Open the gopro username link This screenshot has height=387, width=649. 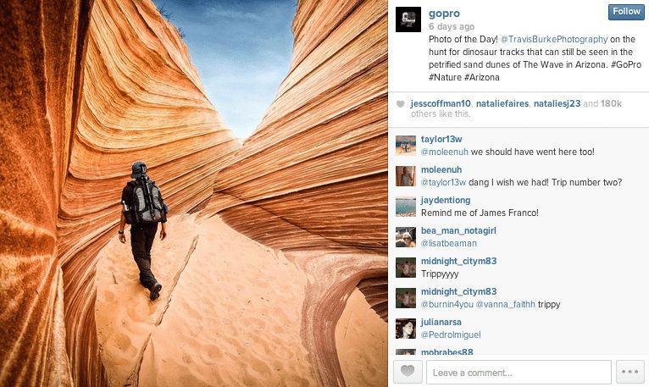[x=444, y=14]
